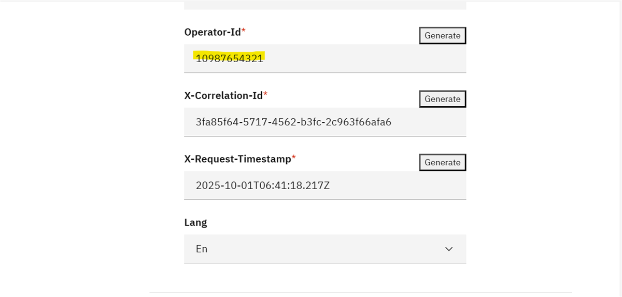Click the Lang field label

[195, 222]
